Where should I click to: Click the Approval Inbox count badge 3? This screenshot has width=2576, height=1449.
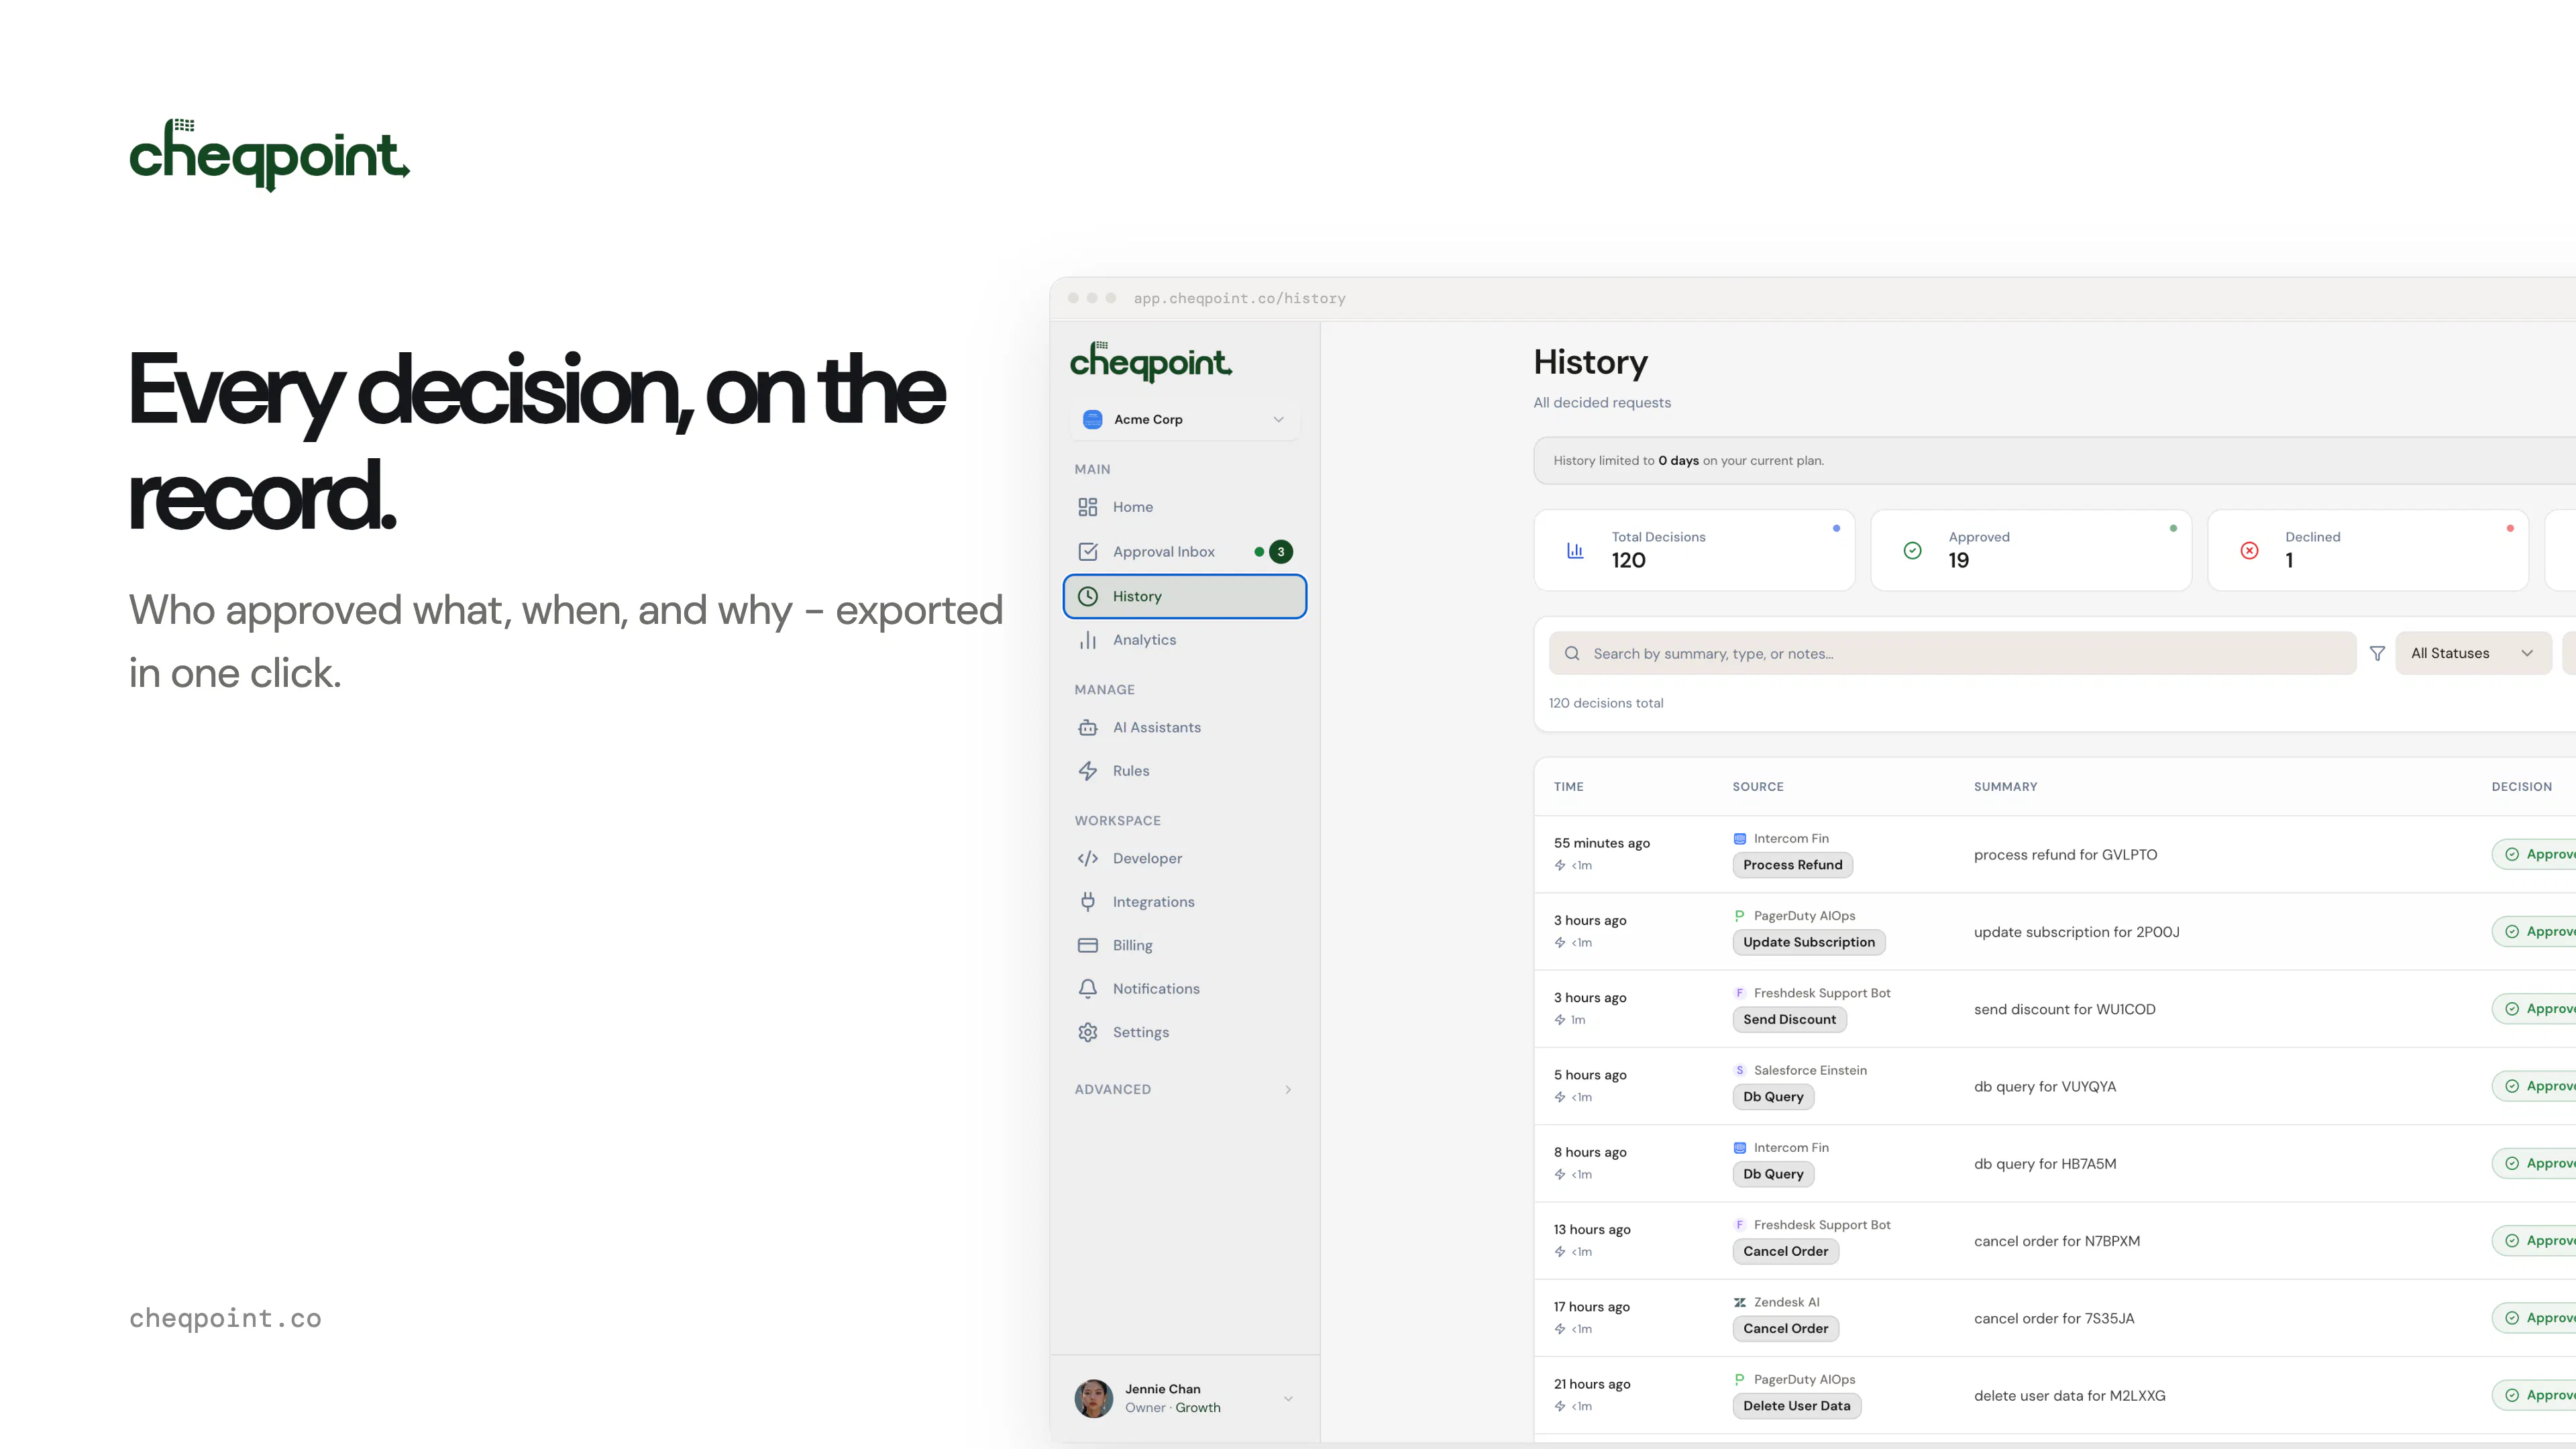point(1280,552)
